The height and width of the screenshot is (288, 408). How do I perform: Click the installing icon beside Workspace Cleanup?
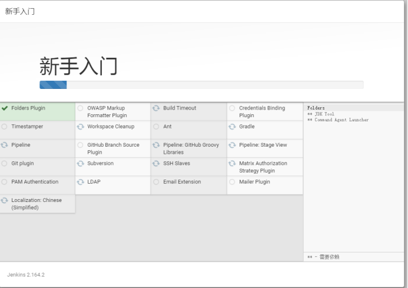81,127
